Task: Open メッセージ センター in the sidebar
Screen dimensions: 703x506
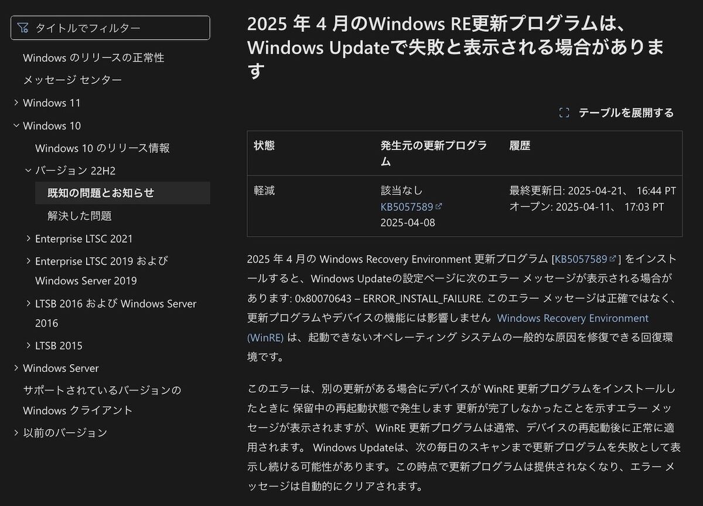Action: tap(72, 80)
